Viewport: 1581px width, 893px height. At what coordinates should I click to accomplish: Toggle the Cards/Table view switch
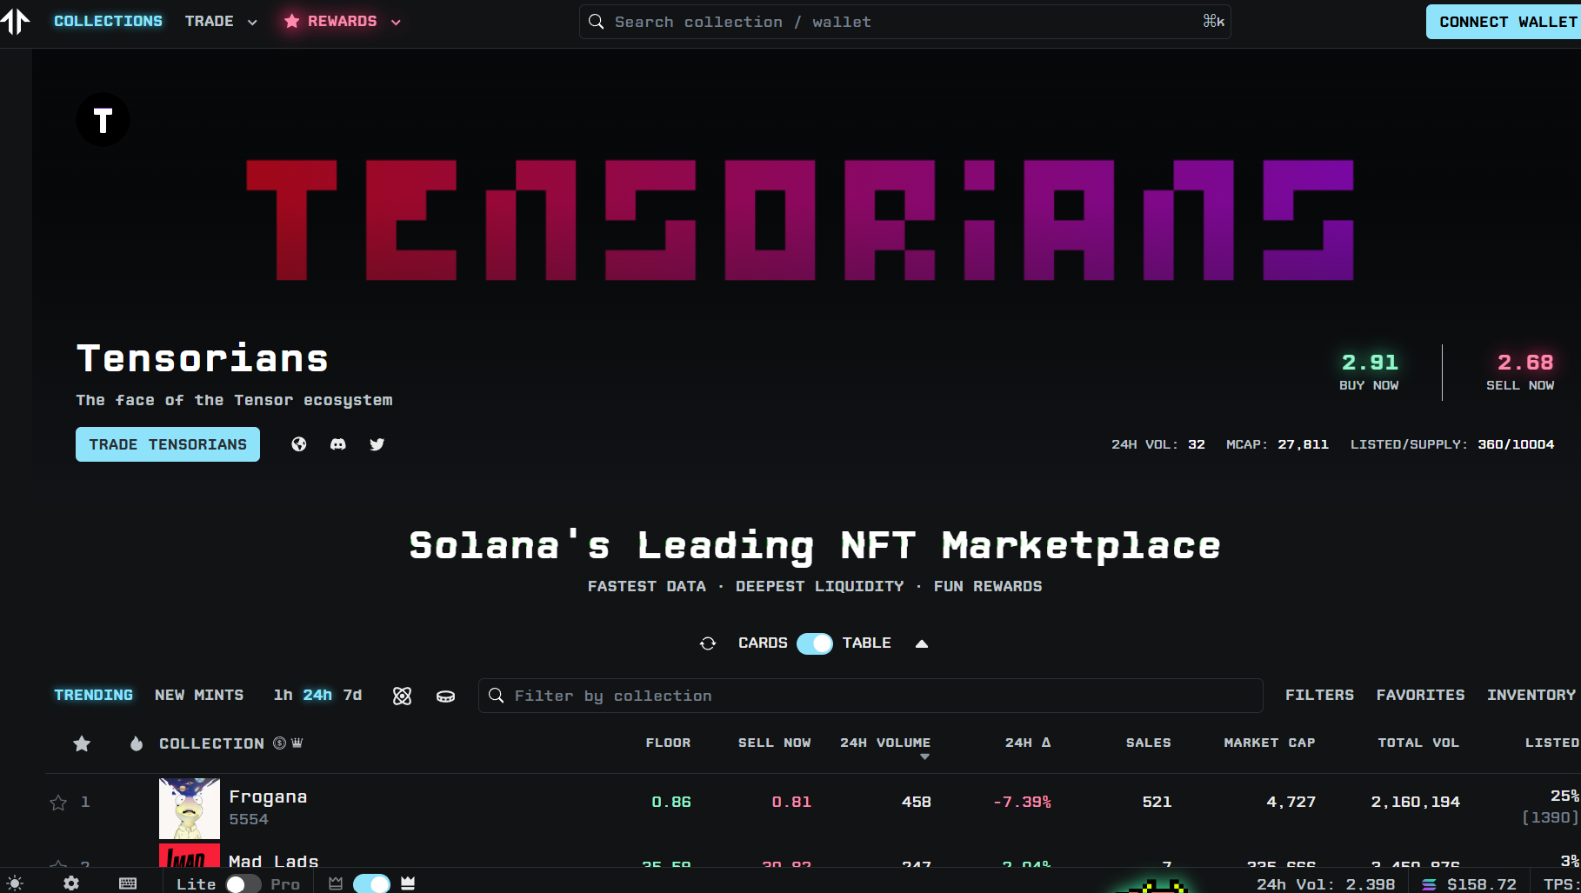coord(815,643)
